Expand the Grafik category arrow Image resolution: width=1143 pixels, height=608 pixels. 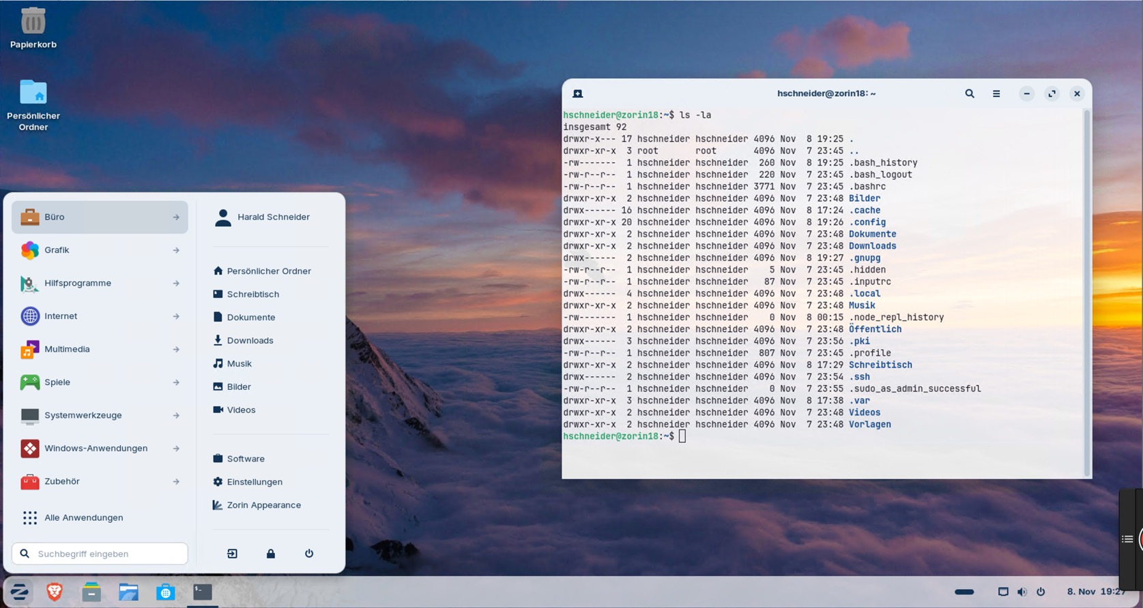[176, 250]
